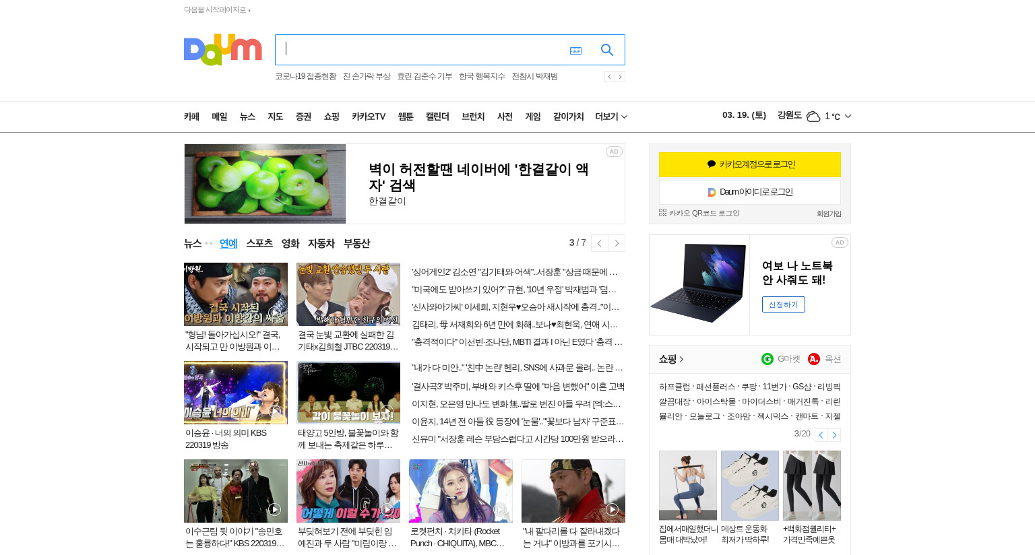This screenshot has height=555, width=1035.
Task: Click the cloudy weather icon
Action: pyautogui.click(x=813, y=117)
